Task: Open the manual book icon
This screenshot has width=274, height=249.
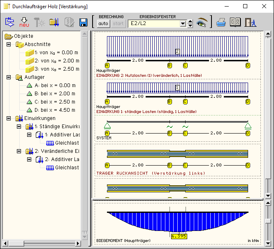Action: click(235, 23)
